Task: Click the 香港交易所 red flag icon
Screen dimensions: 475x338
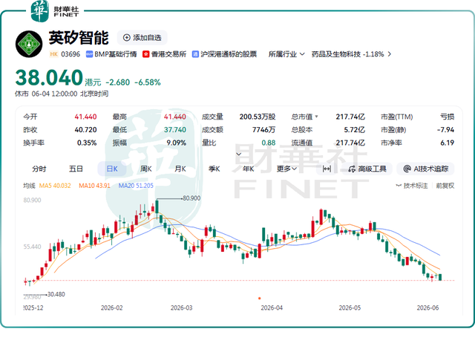Action: click(x=146, y=54)
